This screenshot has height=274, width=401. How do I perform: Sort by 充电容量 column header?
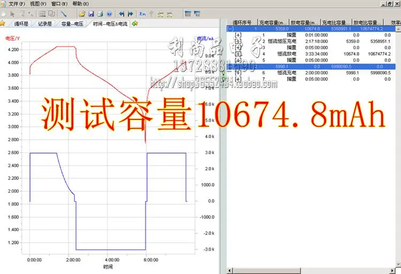(x=273, y=22)
